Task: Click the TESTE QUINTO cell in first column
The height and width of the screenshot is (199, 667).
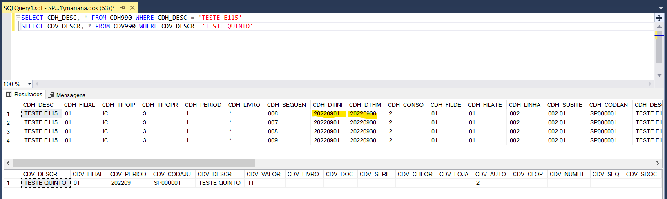Action: tap(46, 183)
